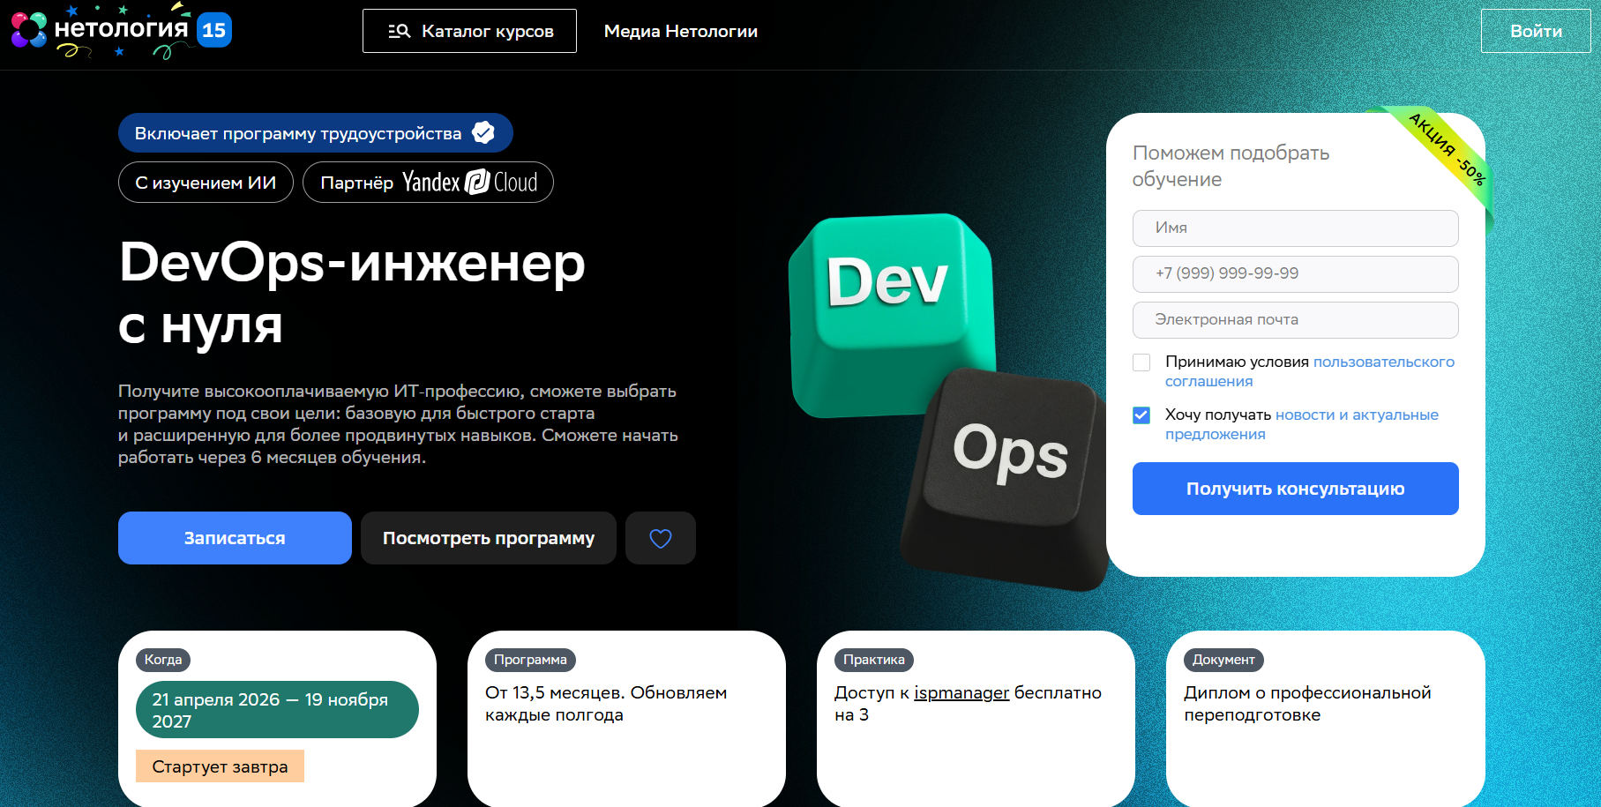Screen dimensions: 1601x807
Task: Click the verified checkmark badge icon
Action: pos(483,133)
